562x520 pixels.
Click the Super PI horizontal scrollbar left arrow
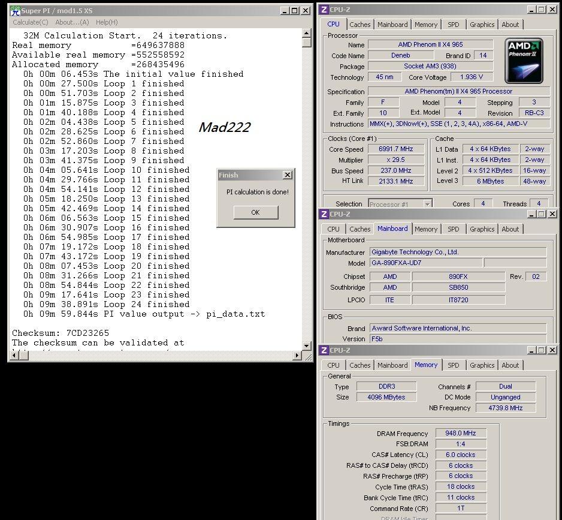coord(14,356)
